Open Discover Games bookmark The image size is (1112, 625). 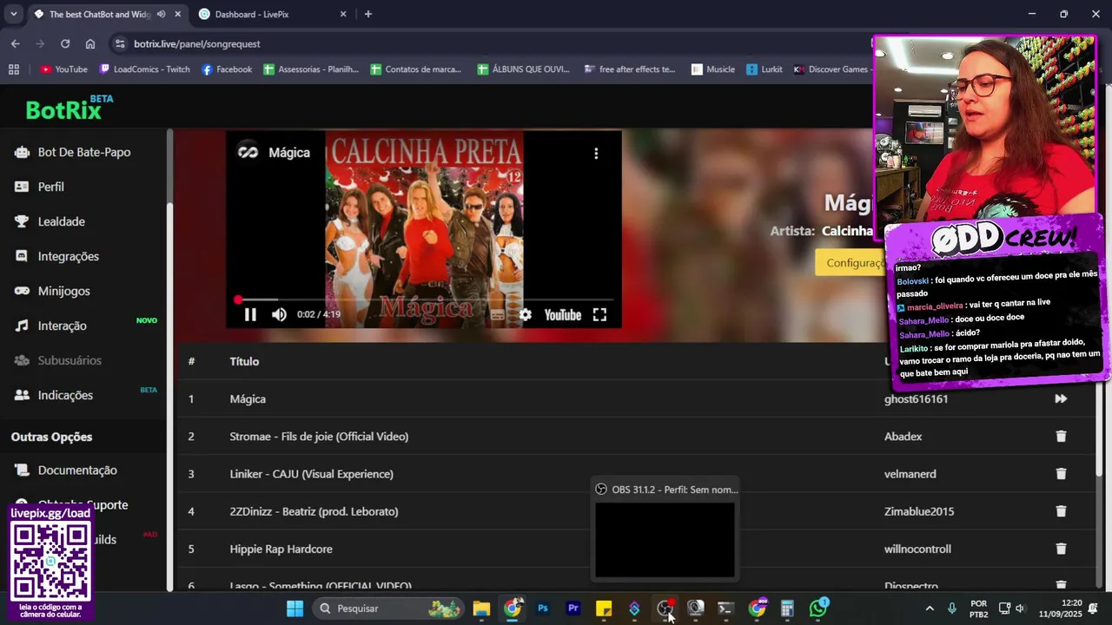831,69
